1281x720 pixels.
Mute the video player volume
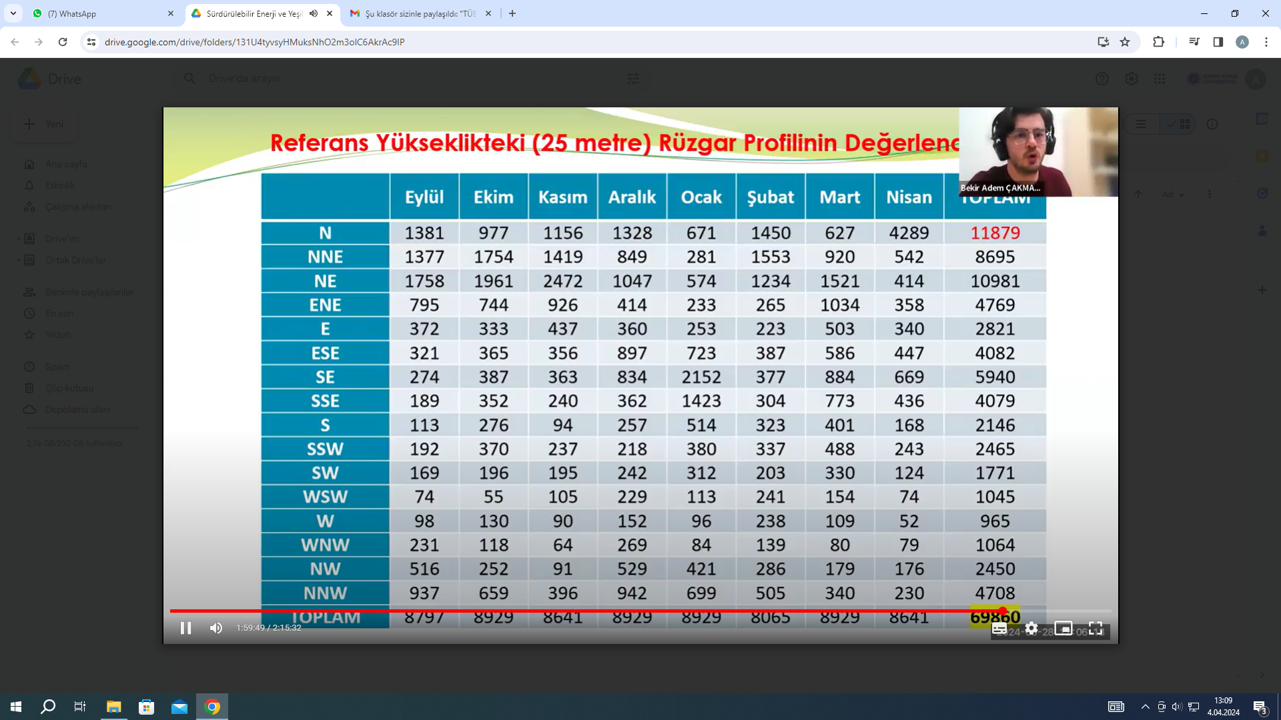(216, 628)
